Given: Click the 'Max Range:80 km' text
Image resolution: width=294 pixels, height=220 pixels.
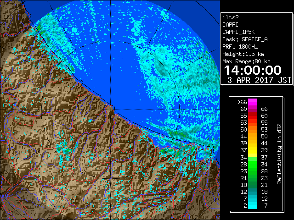Looking at the screenshot, I should [x=246, y=61].
